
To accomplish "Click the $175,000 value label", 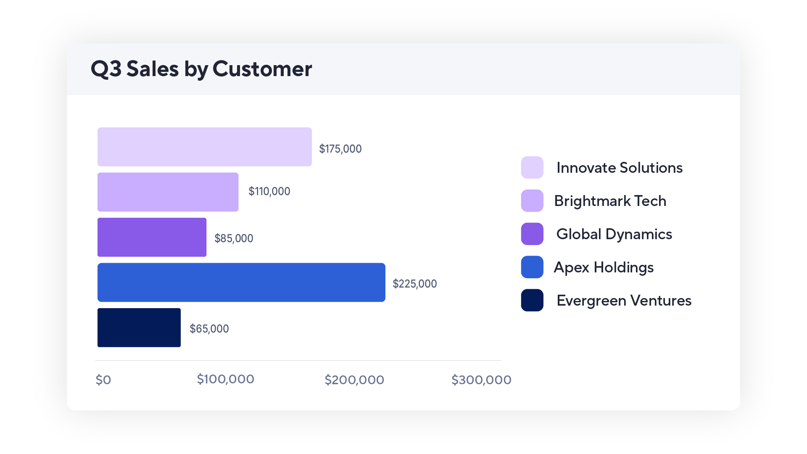I will point(340,148).
